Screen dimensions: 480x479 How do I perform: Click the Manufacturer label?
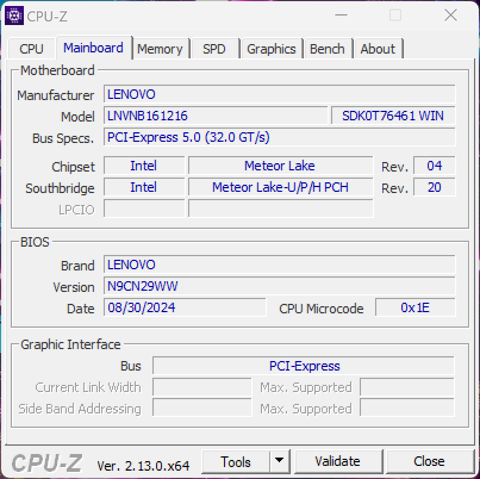(x=55, y=95)
